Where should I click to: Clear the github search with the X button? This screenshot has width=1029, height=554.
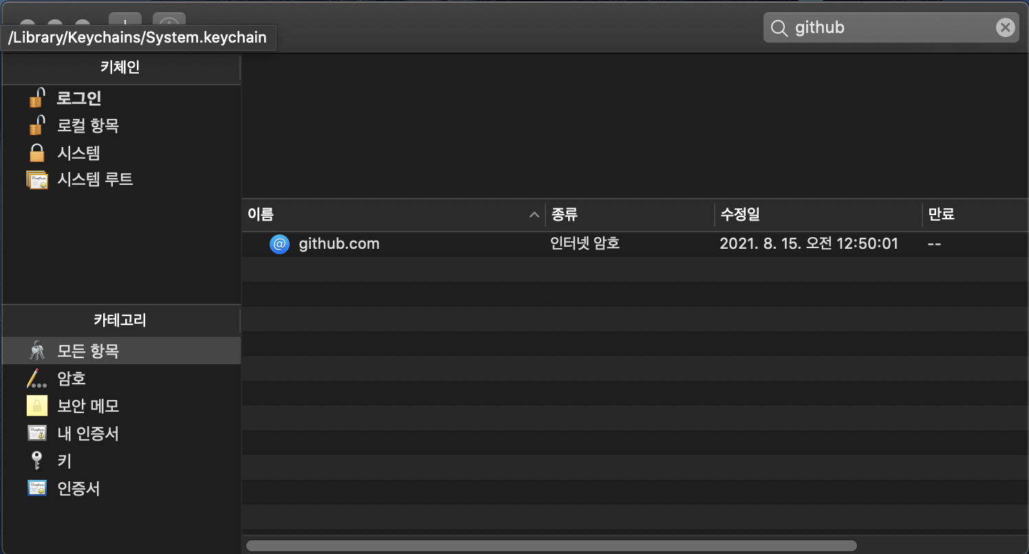coord(1005,27)
